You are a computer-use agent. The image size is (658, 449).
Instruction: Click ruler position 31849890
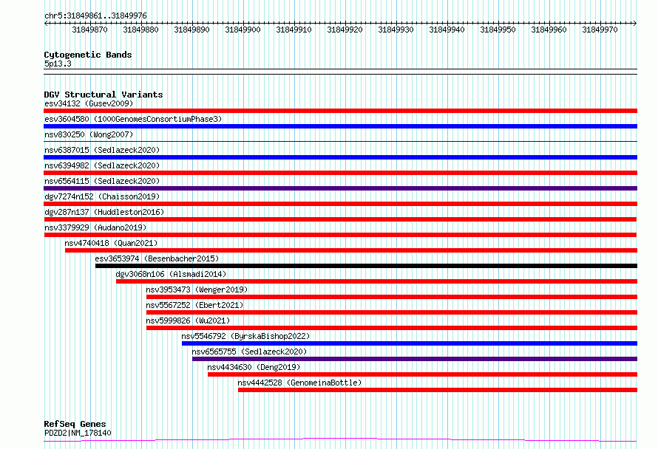191,30
